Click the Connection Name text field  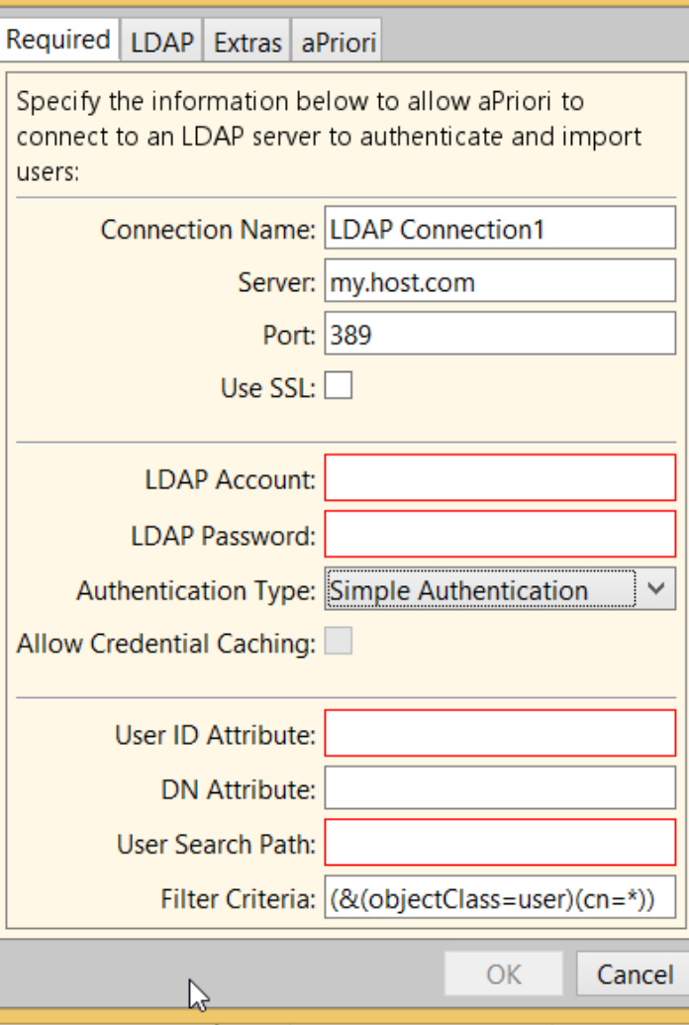(499, 230)
